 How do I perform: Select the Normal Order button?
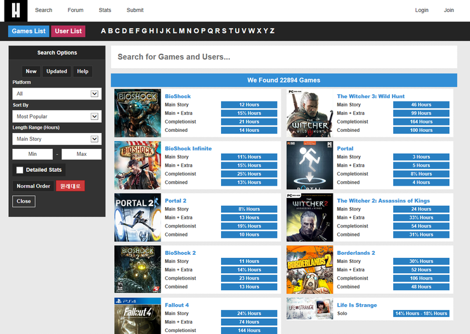point(33,186)
